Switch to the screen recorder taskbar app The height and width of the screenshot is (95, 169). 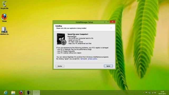click(29, 93)
